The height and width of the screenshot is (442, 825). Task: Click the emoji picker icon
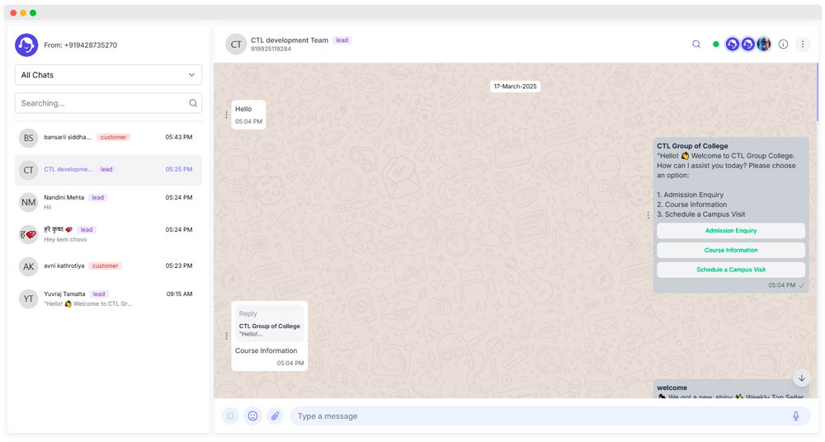coord(253,416)
